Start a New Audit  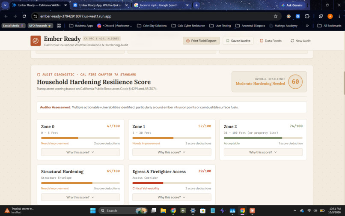coord(300,41)
